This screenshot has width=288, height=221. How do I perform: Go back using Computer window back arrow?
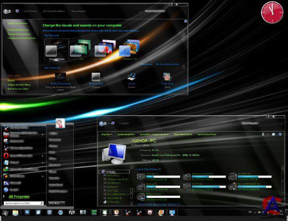(101, 124)
